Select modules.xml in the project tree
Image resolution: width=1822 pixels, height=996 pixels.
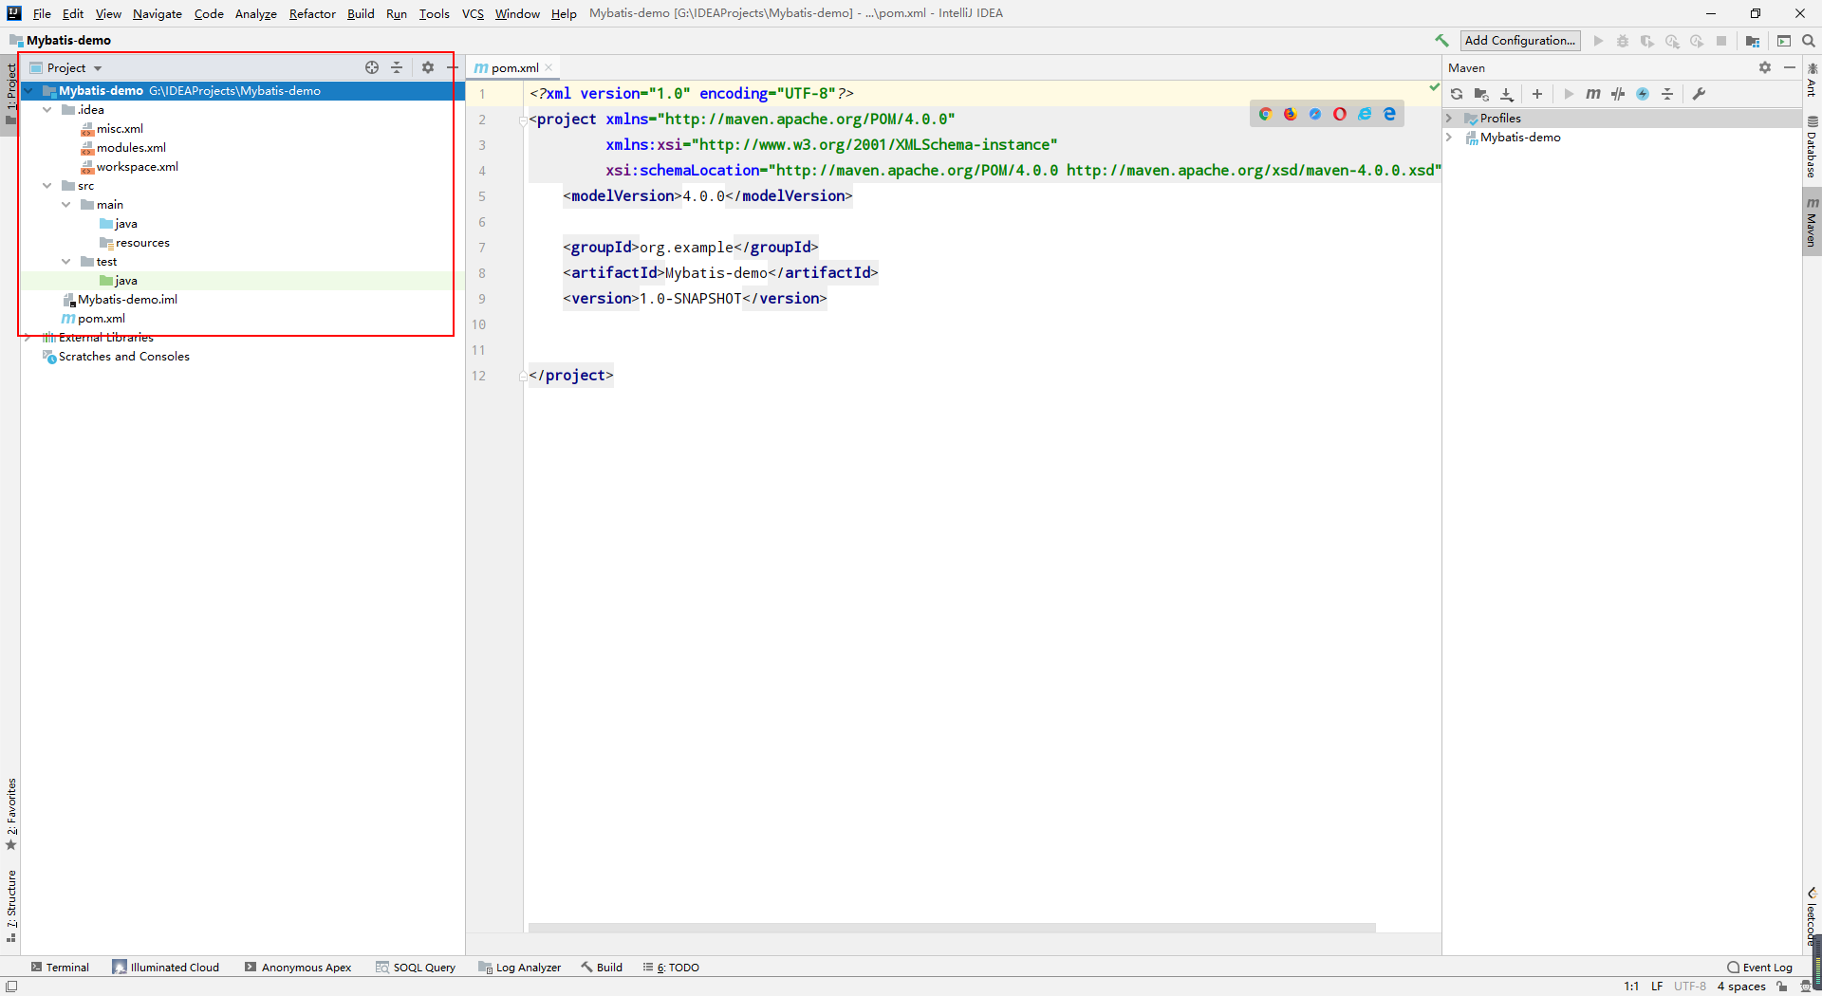pyautogui.click(x=131, y=148)
